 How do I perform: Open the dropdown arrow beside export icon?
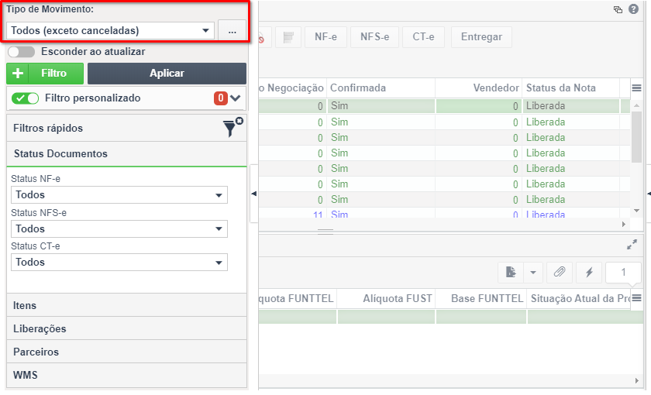pos(533,273)
